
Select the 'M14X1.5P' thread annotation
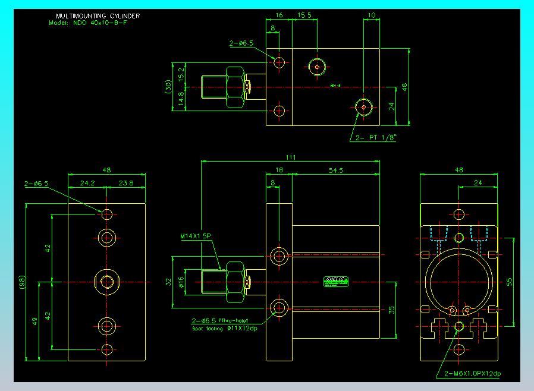point(196,236)
